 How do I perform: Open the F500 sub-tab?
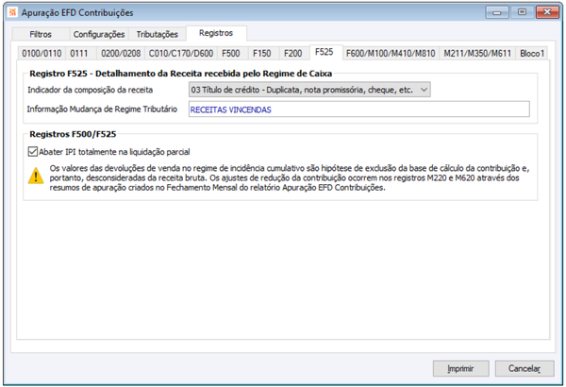point(231,54)
